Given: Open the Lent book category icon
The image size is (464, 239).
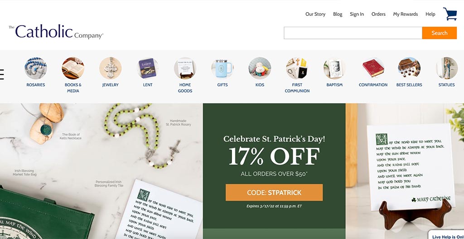Looking at the screenshot, I should (148, 68).
